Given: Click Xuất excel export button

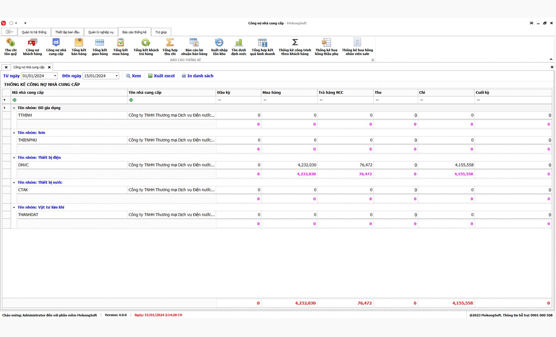Looking at the screenshot, I should coord(161,76).
